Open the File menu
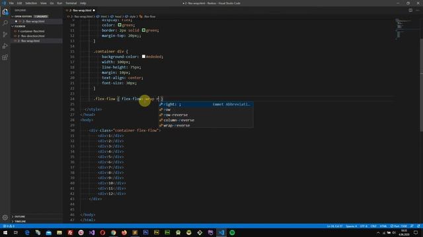 [x=11, y=3]
